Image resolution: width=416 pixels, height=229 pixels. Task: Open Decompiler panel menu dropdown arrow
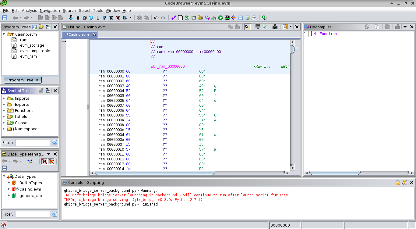405,27
